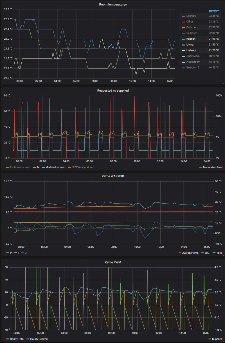Toggle the Total series in legend
Viewport: 225px width, 343px height.
[219, 253]
